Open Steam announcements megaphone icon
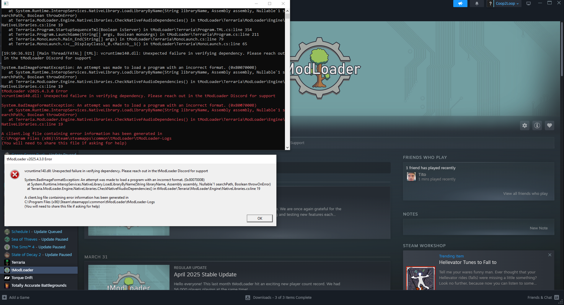 tap(460, 4)
